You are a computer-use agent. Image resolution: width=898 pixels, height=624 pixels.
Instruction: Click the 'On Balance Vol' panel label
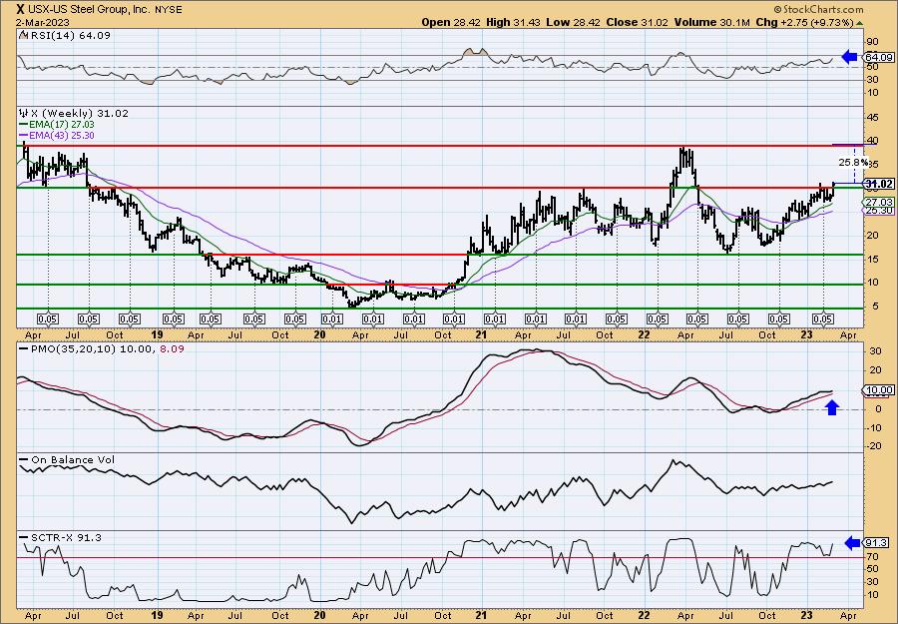(67, 459)
